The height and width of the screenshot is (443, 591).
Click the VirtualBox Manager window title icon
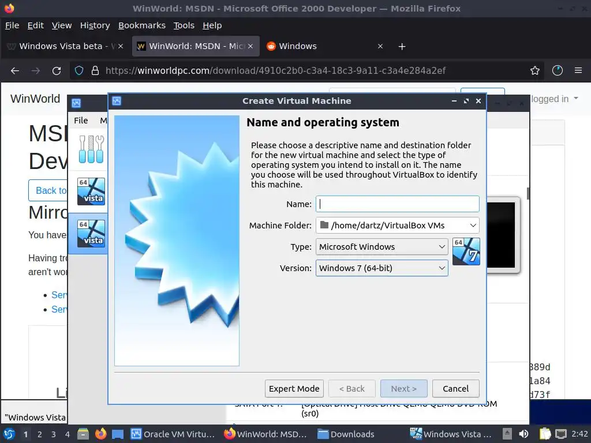(76, 103)
